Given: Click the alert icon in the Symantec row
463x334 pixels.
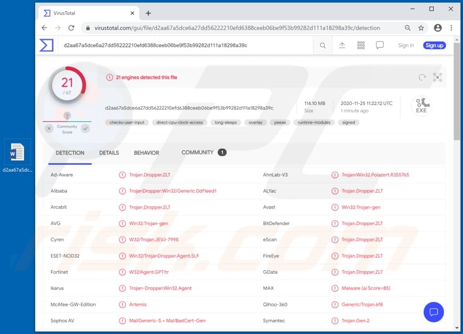Looking at the screenshot, I should click(335, 321).
